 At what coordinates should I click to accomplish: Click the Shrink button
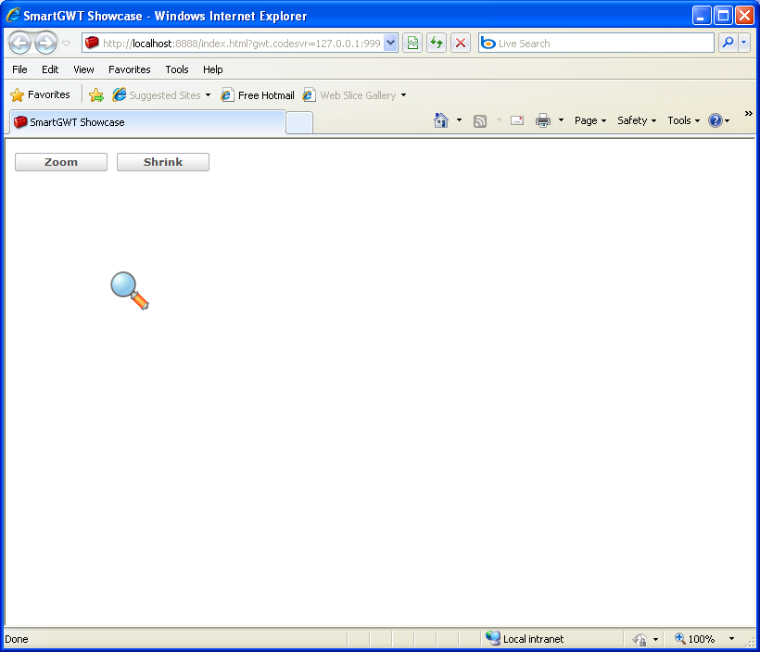click(x=163, y=162)
